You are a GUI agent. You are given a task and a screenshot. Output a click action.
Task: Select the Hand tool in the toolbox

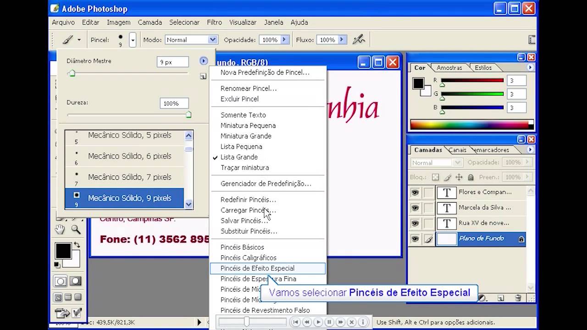[x=60, y=230]
